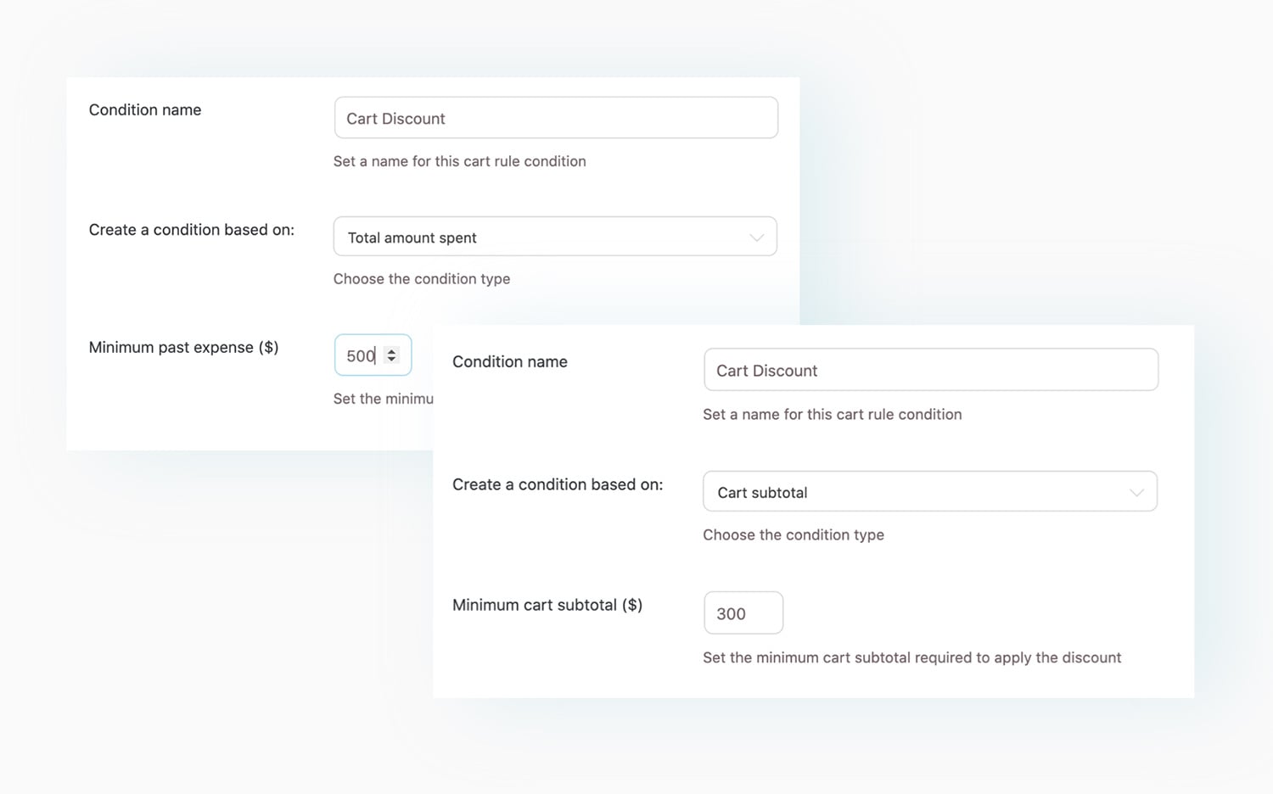The image size is (1273, 794).
Task: Click 'Choose the condition type' hint under Cart subtotal
Action: pyautogui.click(x=794, y=534)
